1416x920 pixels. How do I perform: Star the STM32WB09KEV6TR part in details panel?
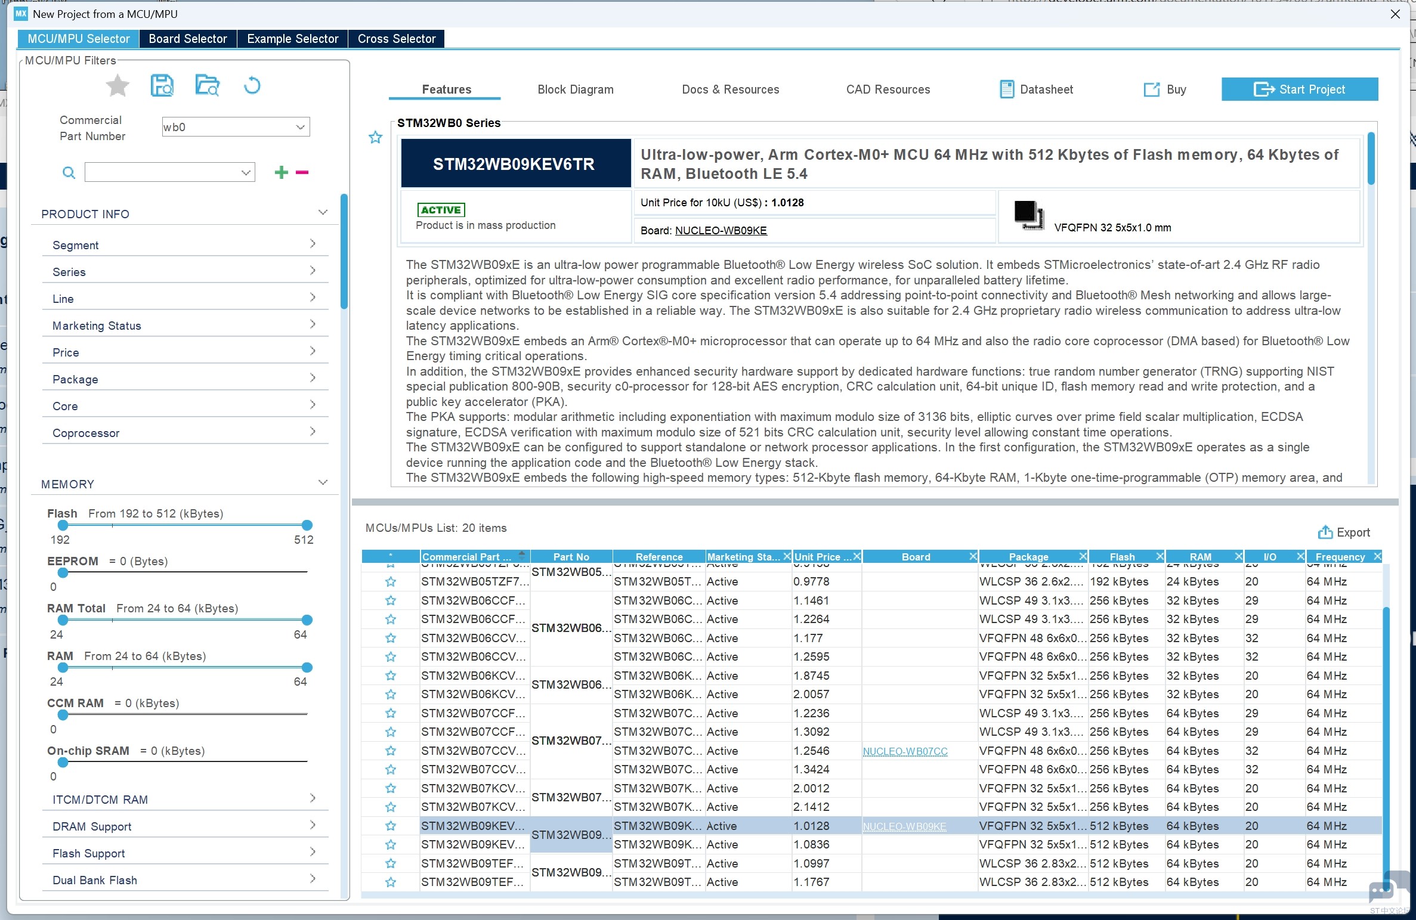[375, 138]
